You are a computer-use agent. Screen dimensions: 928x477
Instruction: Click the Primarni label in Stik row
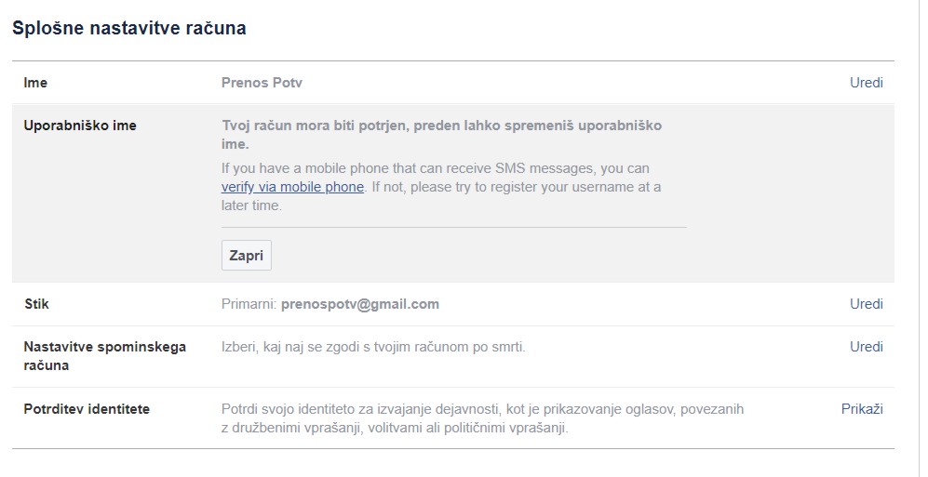[249, 304]
